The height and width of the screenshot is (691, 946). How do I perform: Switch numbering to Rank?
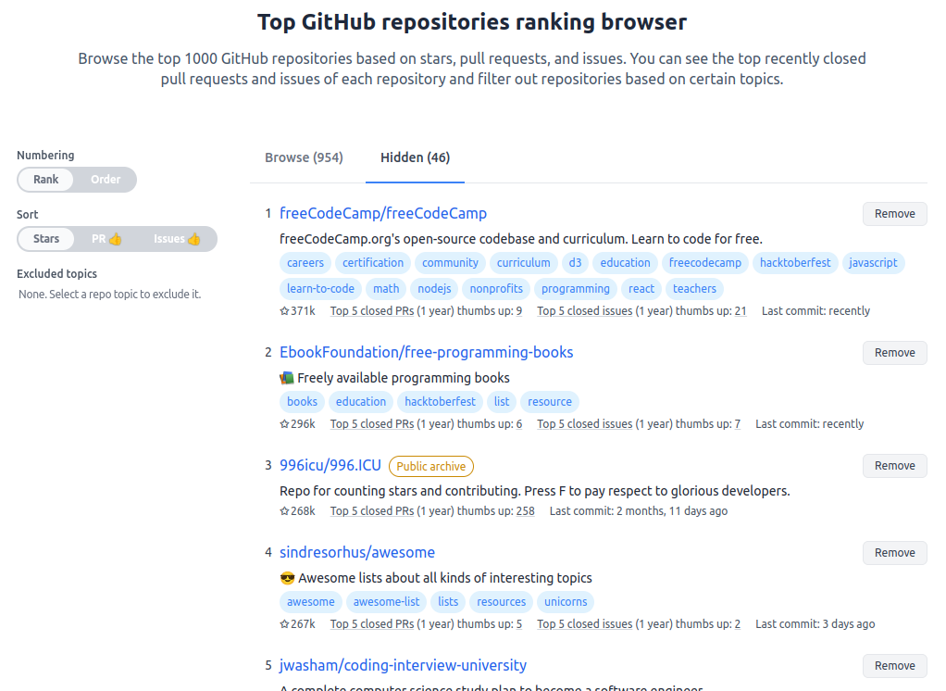point(46,180)
